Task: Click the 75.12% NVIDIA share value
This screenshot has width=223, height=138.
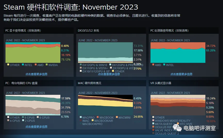Action: (66, 59)
